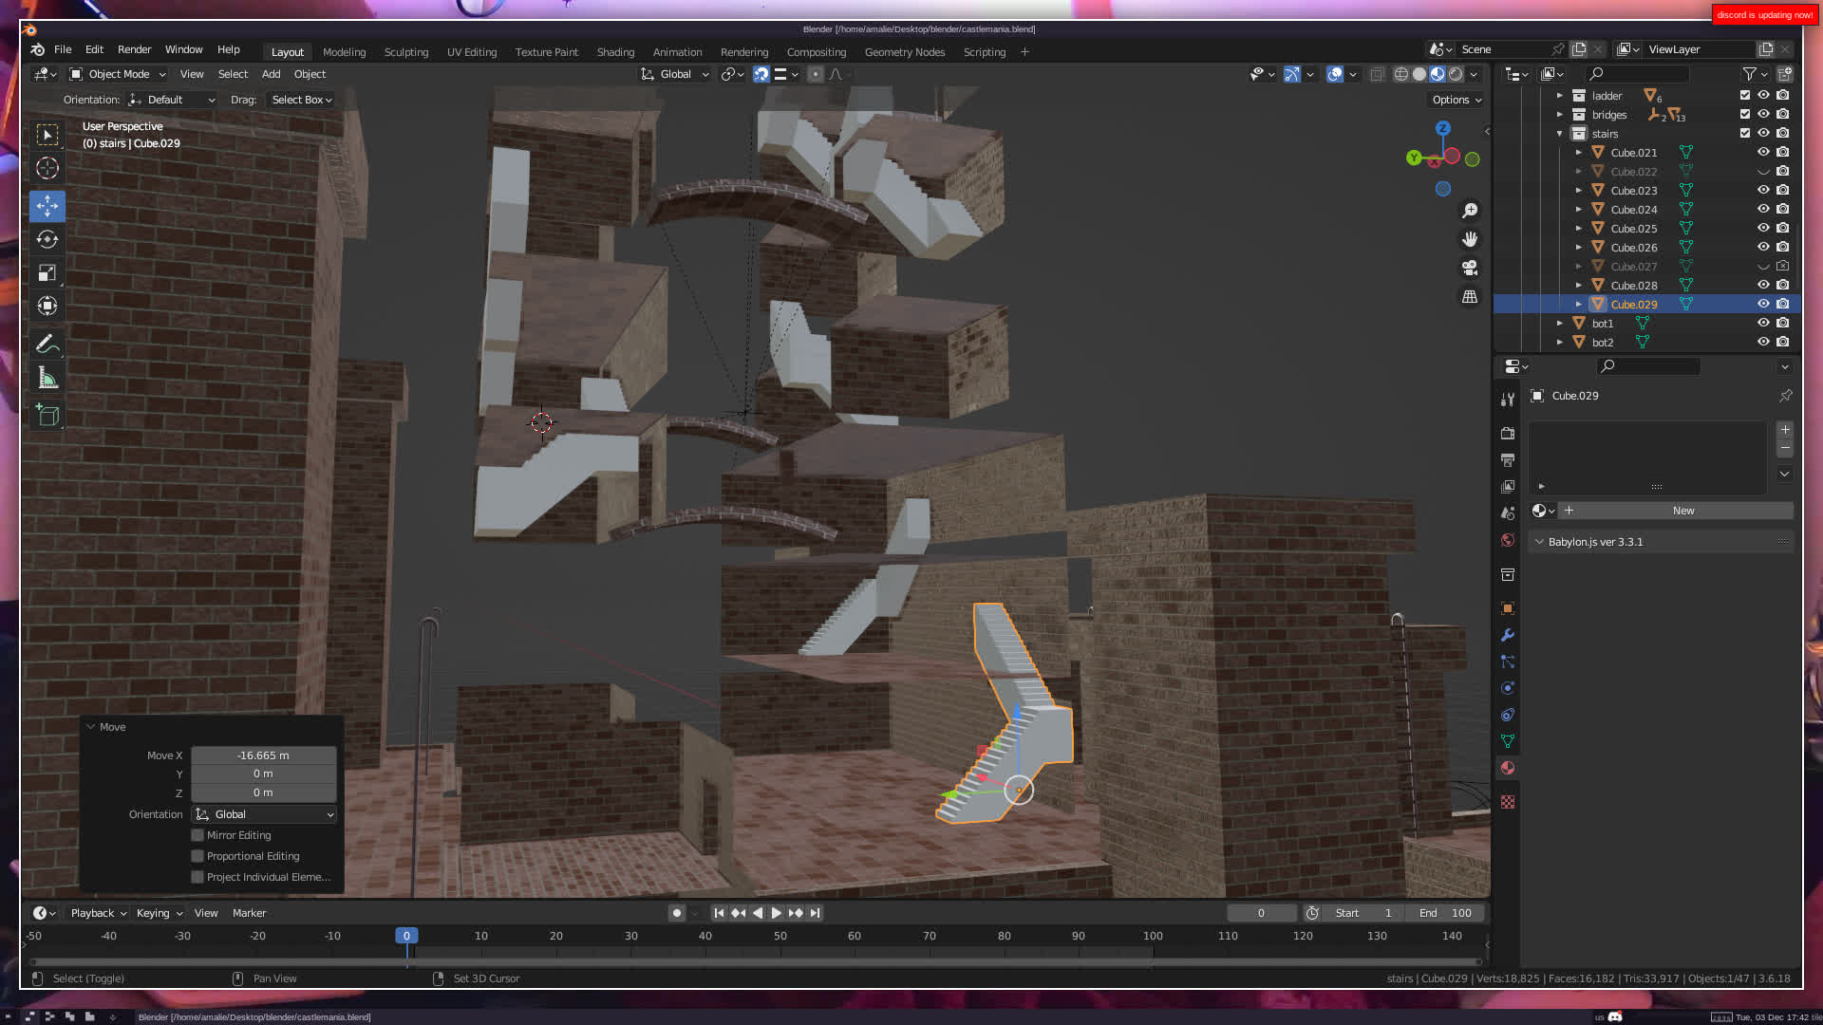Activate the Annotate pencil tool
The height and width of the screenshot is (1025, 1823).
47,344
